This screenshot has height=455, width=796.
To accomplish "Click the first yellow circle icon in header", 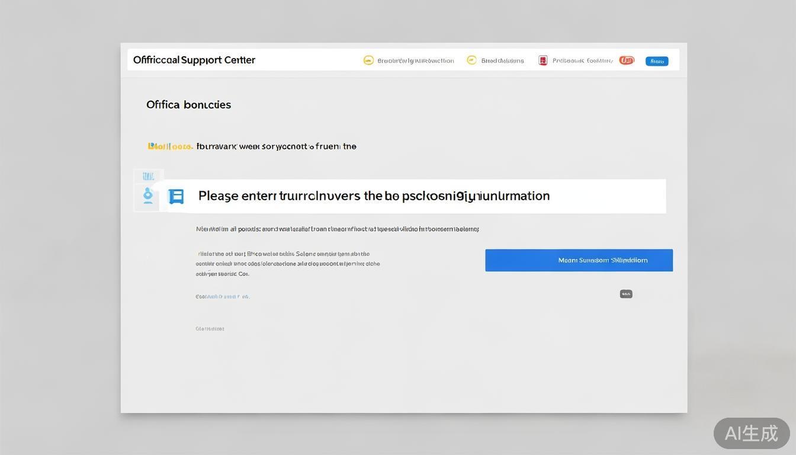I will click(x=368, y=60).
